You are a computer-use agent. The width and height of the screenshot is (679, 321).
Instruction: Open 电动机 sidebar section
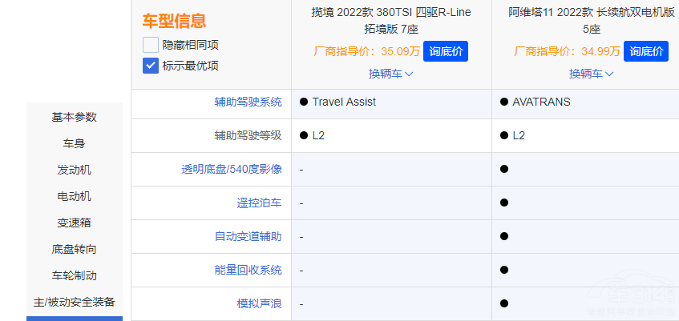(75, 196)
